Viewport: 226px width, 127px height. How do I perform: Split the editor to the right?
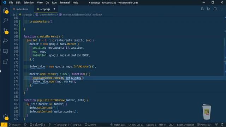(x=215, y=9)
